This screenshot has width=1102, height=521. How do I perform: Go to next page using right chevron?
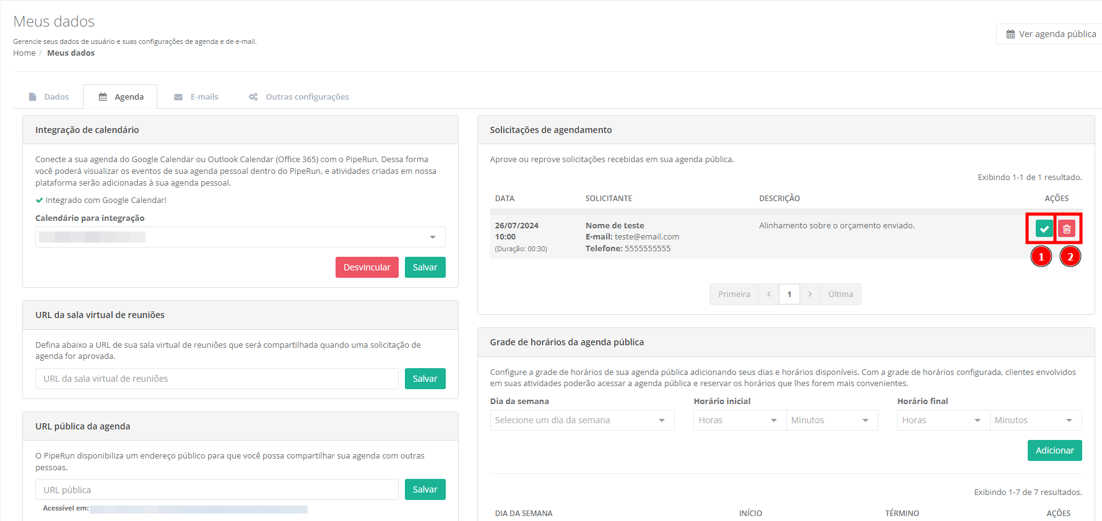810,295
